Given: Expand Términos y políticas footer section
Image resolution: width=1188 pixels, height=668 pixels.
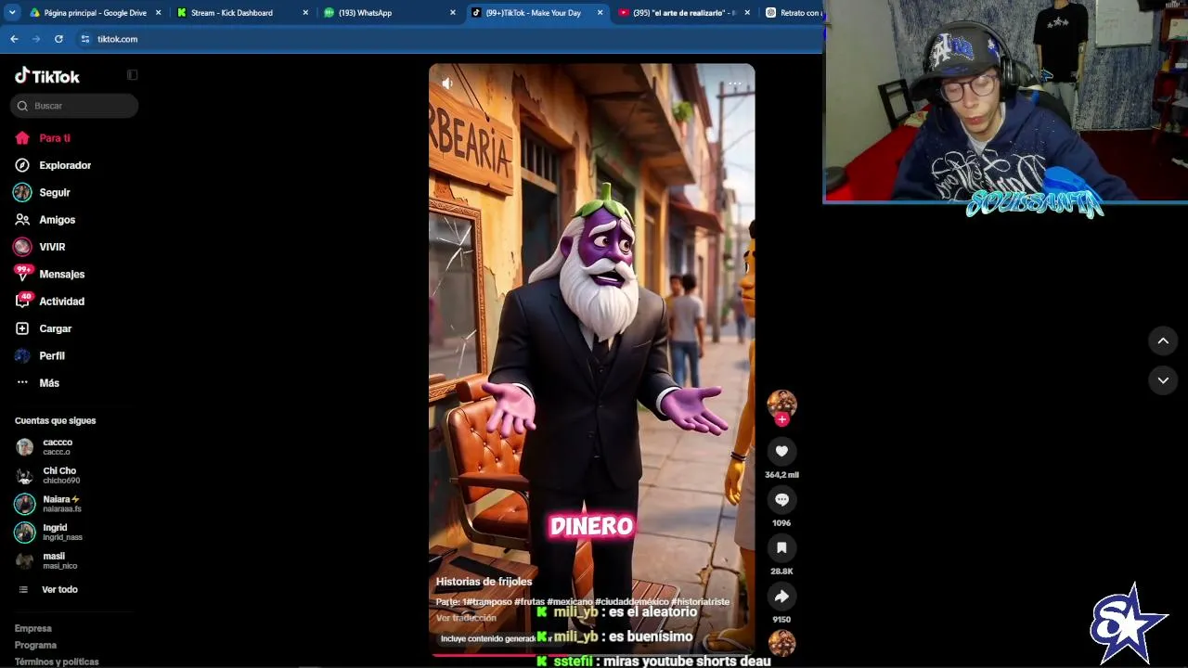Looking at the screenshot, I should click(x=57, y=662).
